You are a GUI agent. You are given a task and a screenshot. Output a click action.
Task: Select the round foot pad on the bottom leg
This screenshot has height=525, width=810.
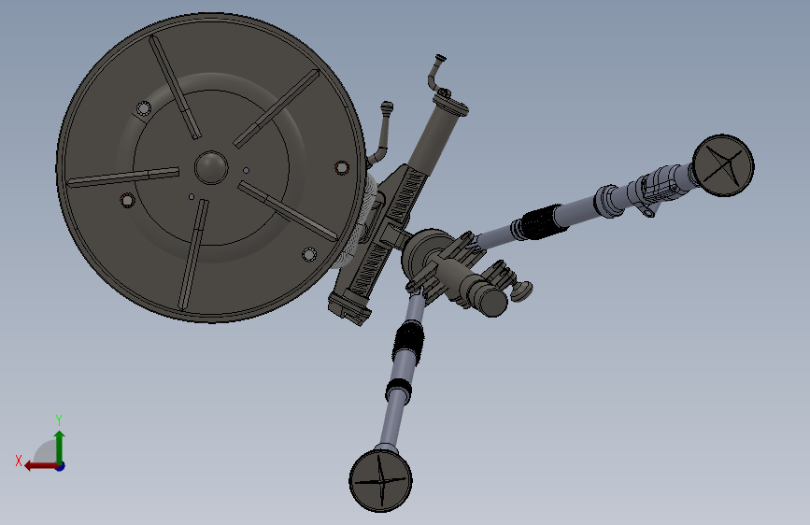coord(381,480)
